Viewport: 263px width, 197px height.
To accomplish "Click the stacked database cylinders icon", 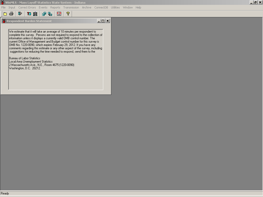I will [x=44, y=14].
